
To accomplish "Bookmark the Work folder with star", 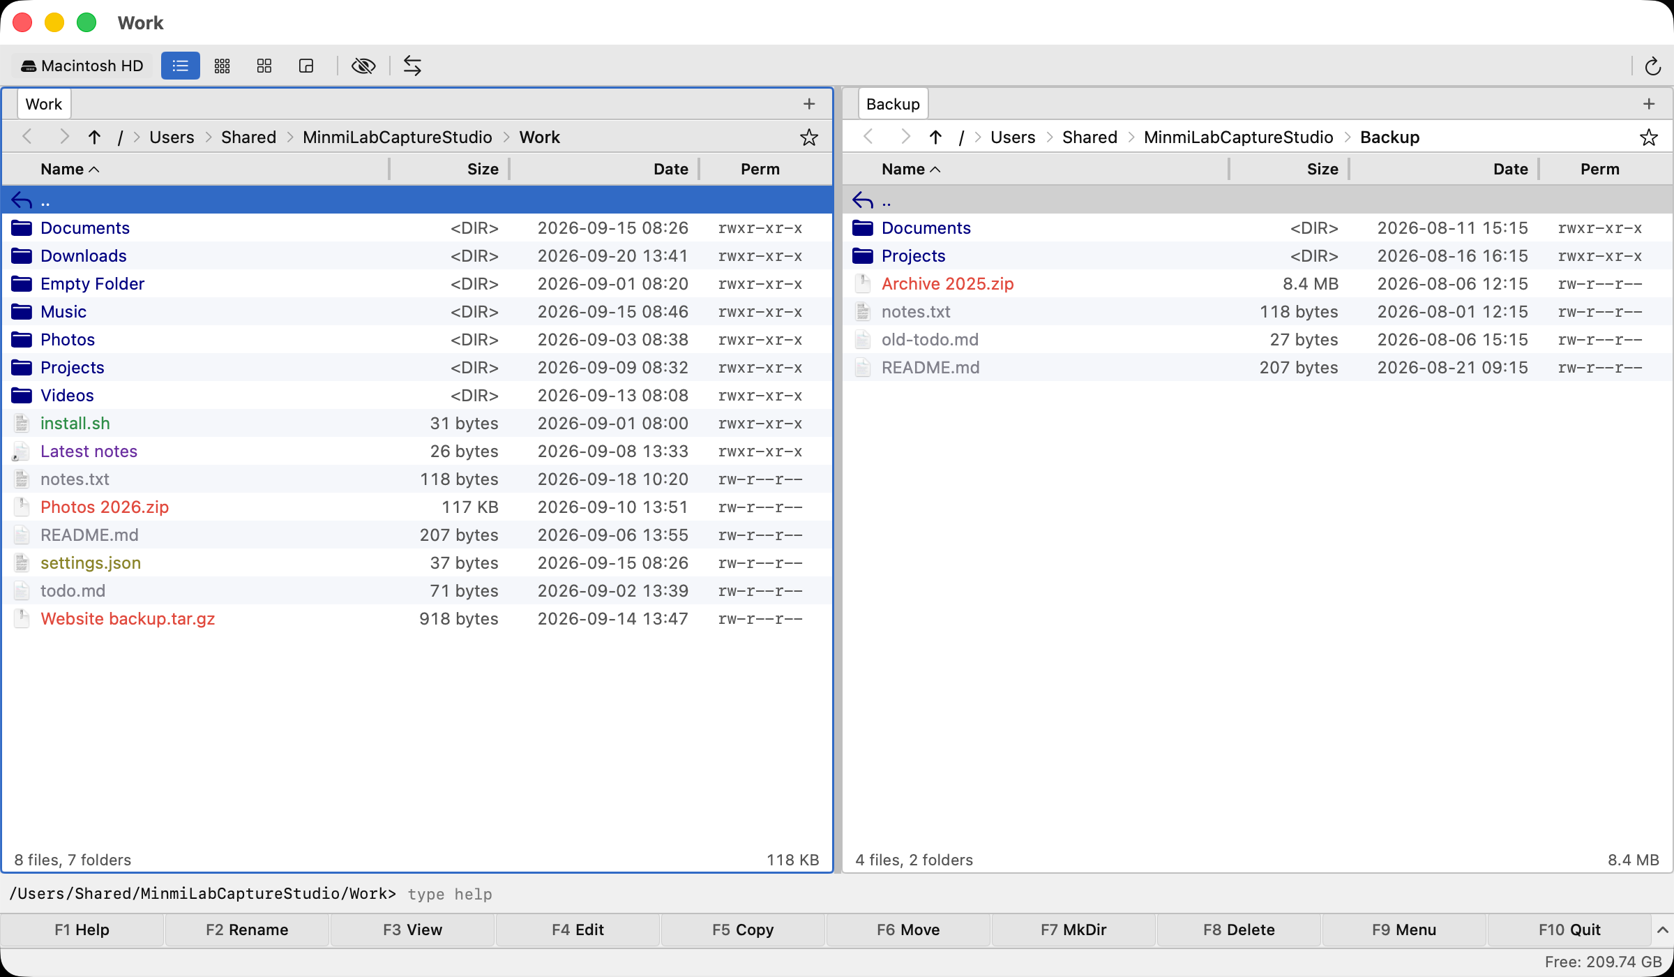I will coord(809,137).
